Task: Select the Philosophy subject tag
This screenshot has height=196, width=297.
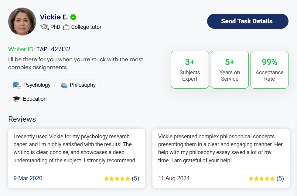Action: point(78,85)
